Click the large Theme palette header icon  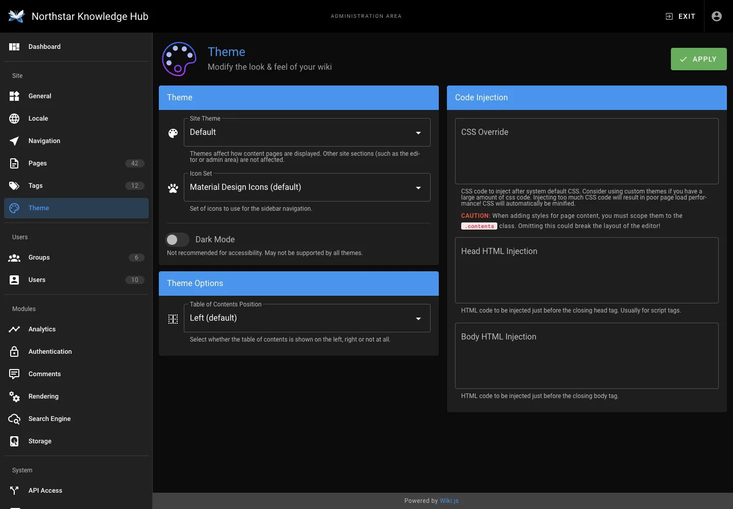[179, 59]
